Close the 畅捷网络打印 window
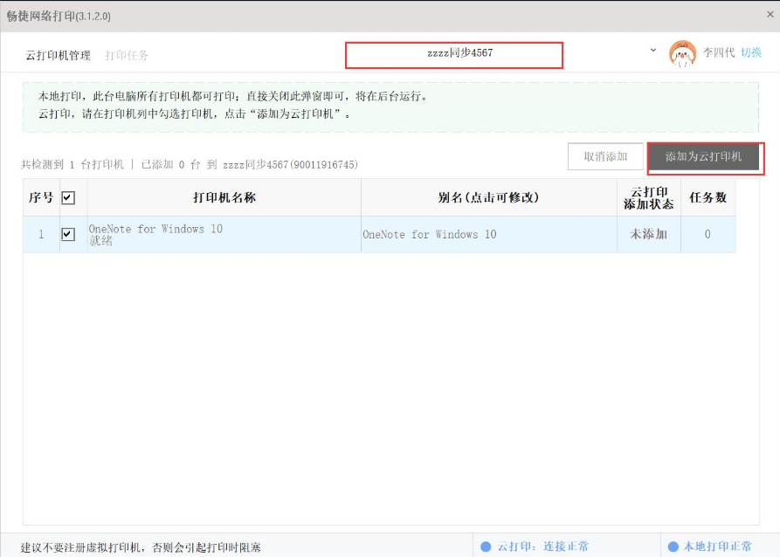 (770, 15)
